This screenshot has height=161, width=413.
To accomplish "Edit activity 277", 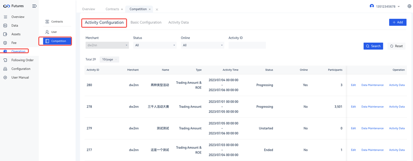I will 353,150.
